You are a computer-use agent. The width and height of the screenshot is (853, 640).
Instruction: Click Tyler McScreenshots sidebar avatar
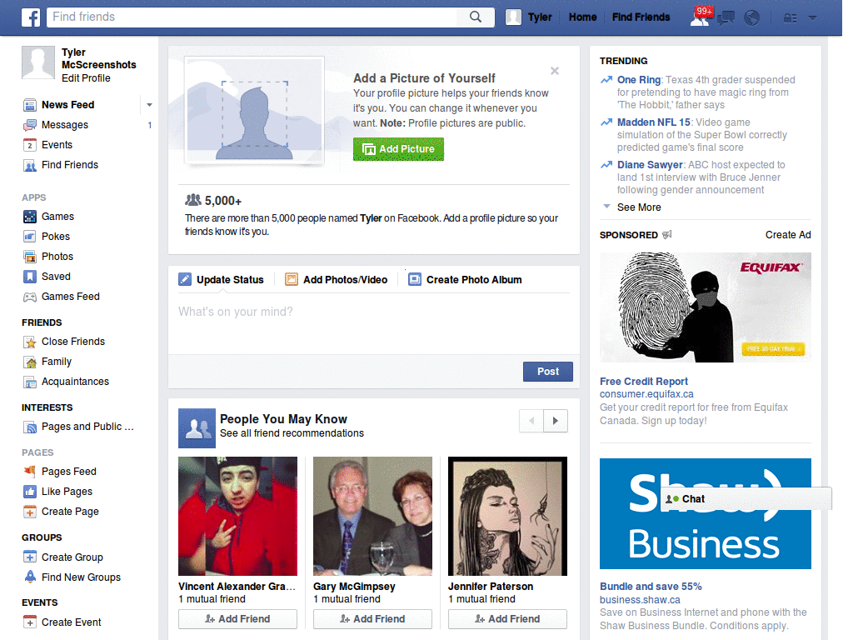pos(38,62)
